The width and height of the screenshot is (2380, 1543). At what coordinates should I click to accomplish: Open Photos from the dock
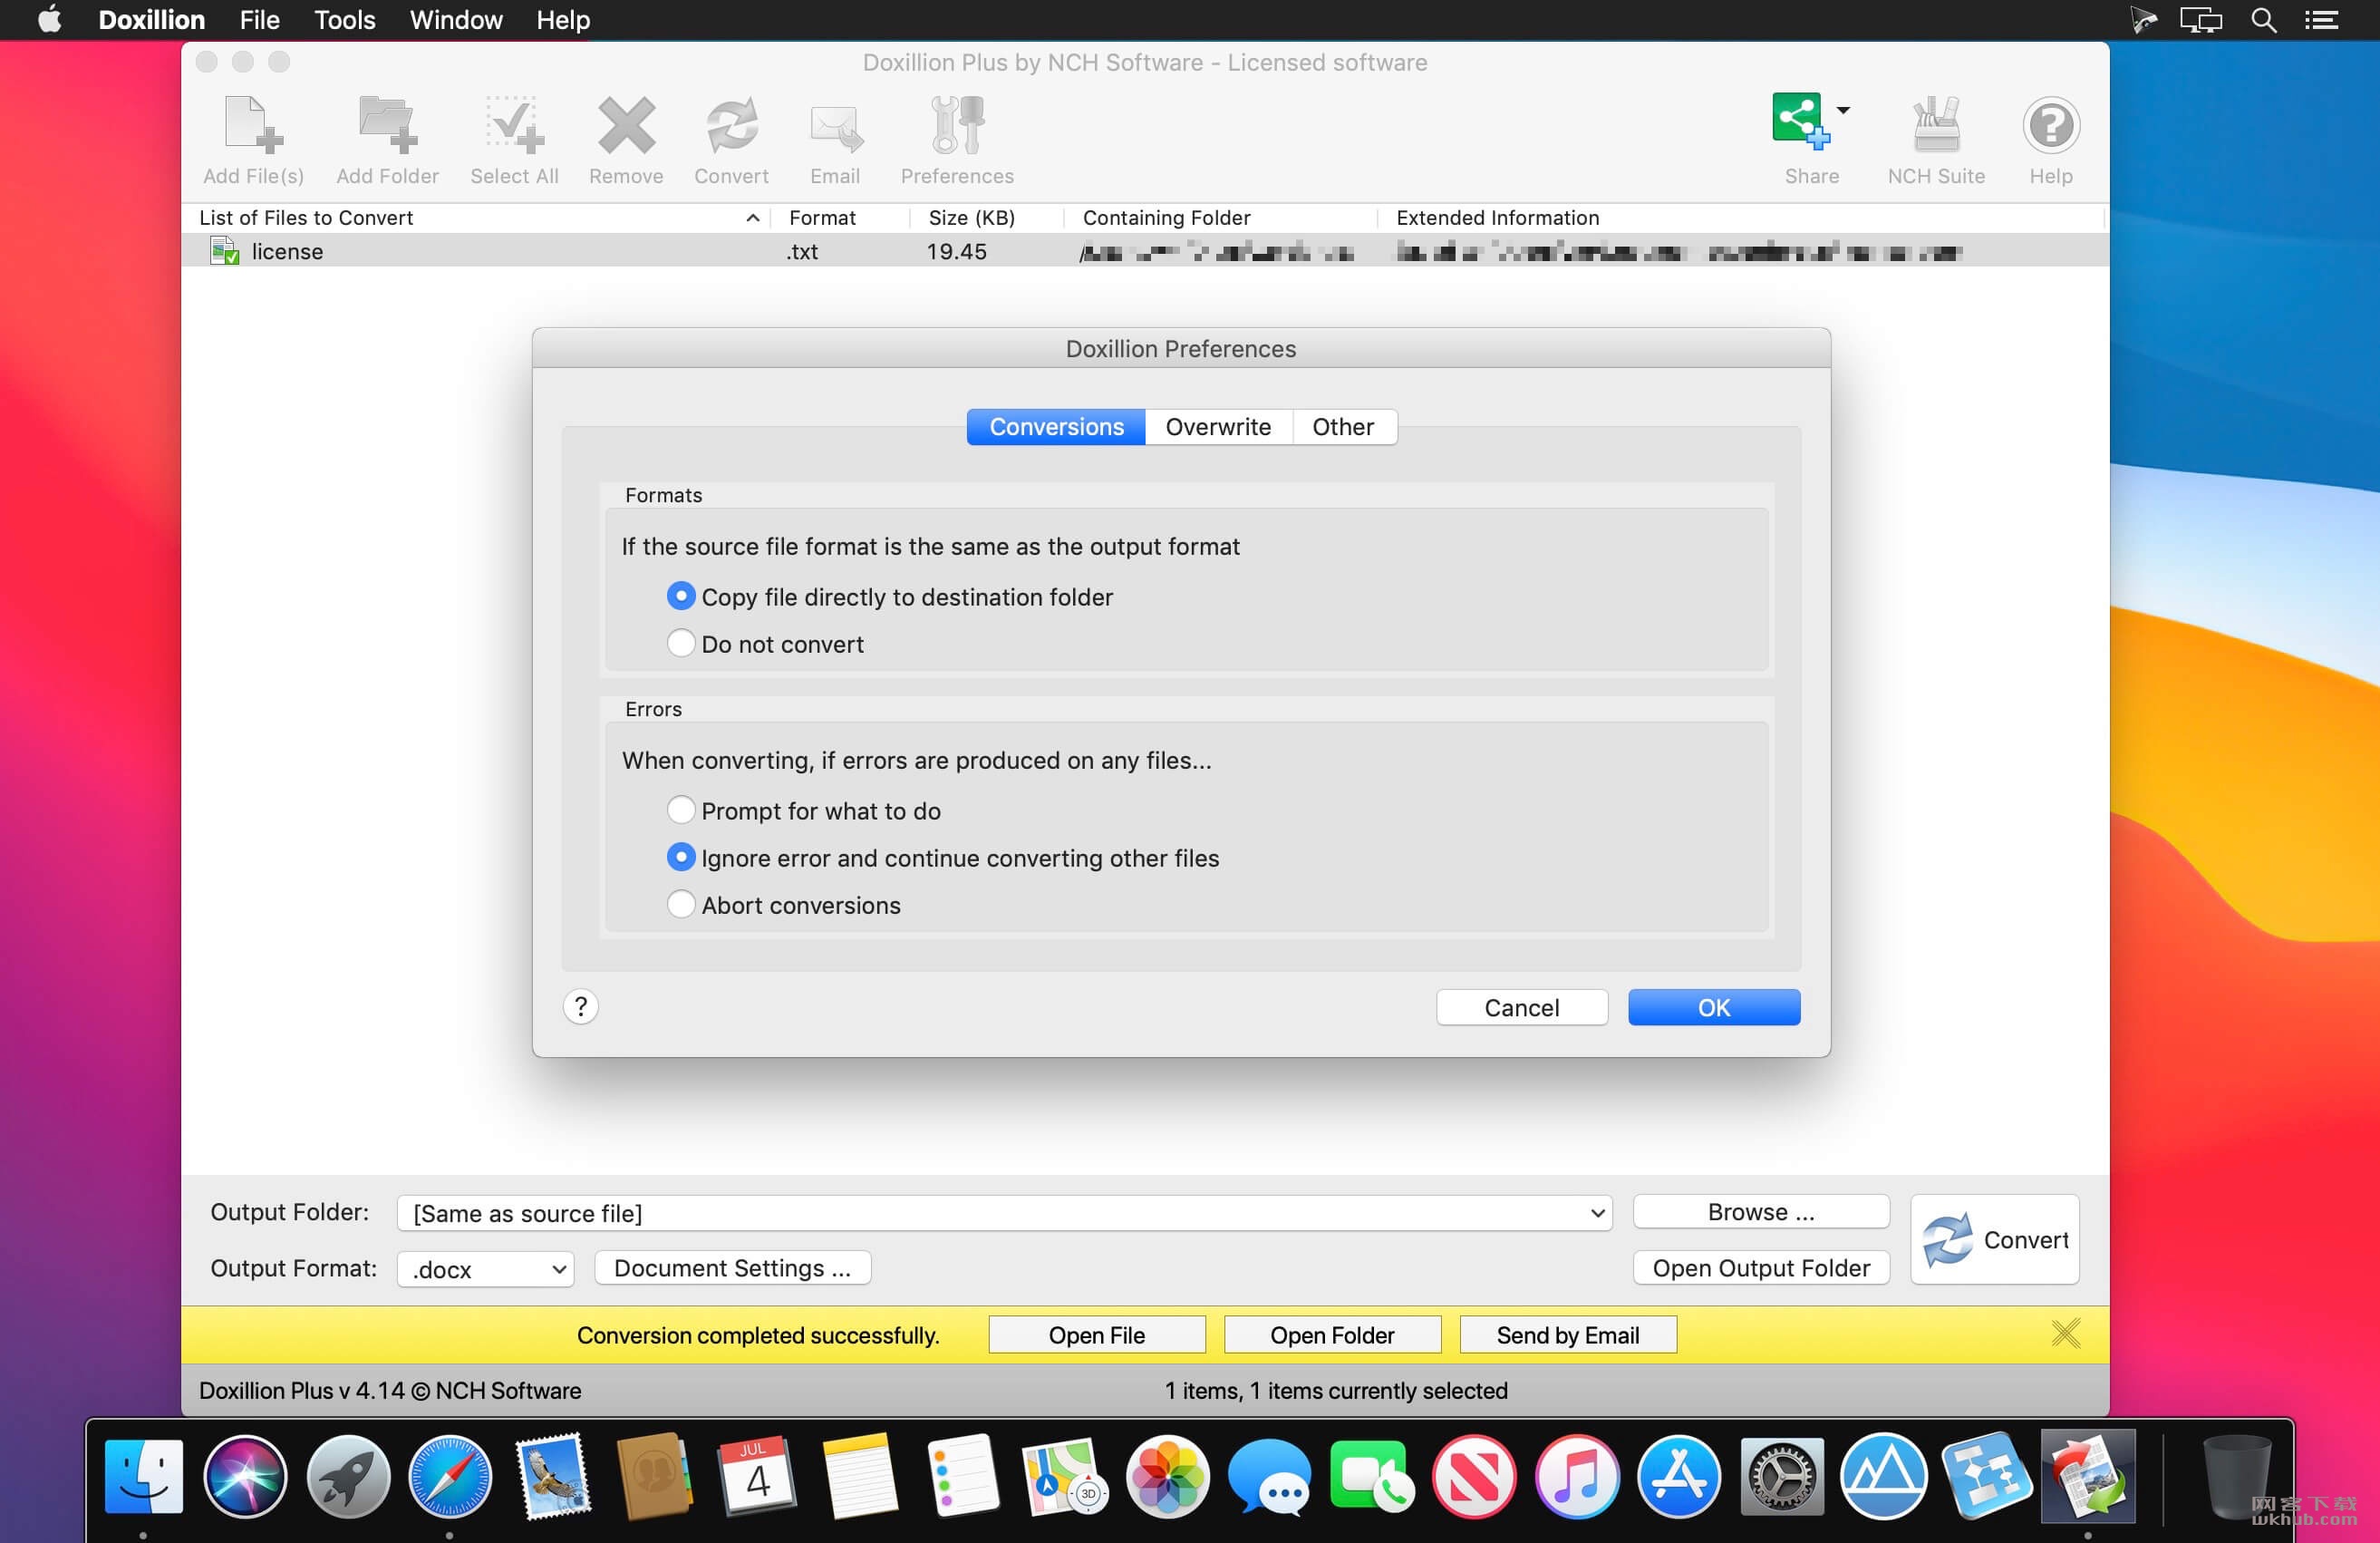coord(1167,1477)
